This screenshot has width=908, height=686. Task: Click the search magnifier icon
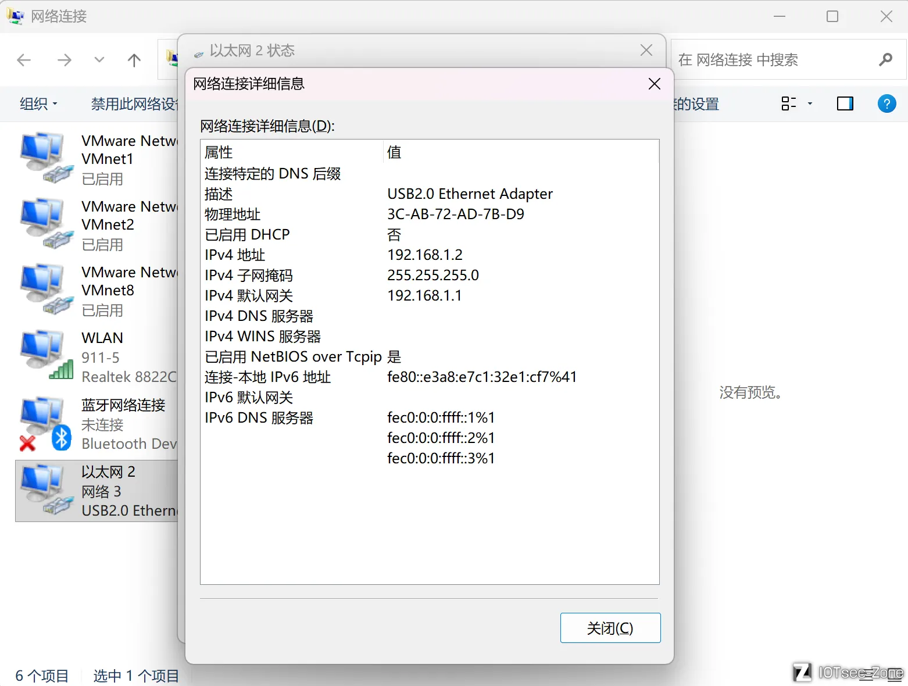(885, 60)
